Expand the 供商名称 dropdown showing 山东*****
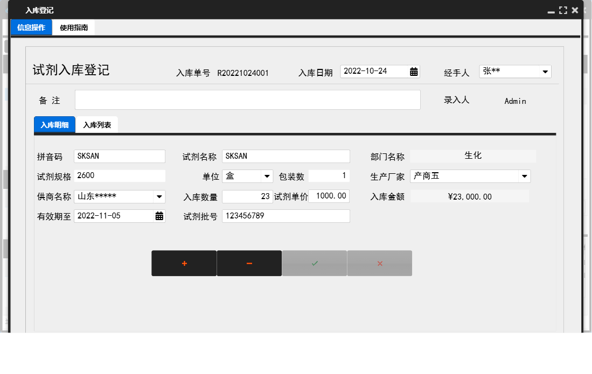 click(x=159, y=196)
